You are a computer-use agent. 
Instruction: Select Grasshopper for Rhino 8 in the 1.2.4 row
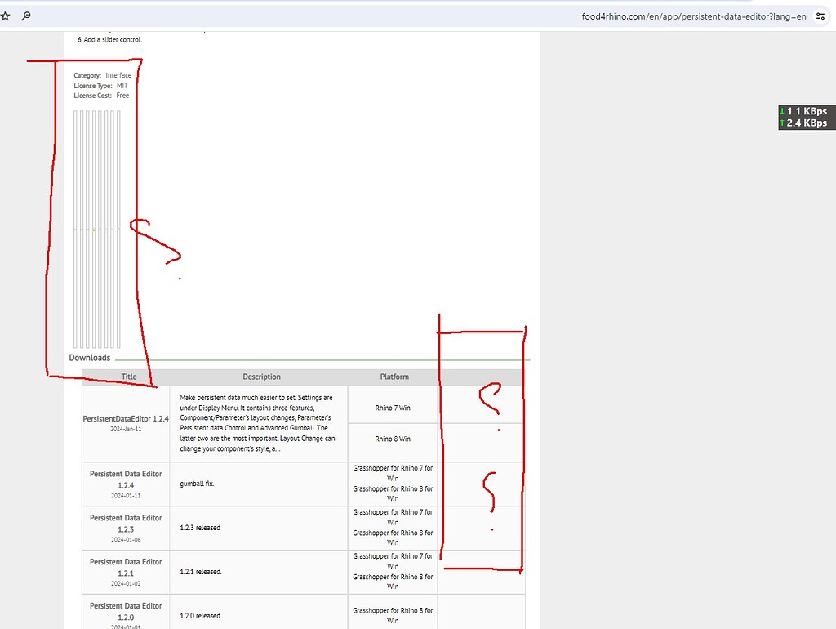(394, 494)
